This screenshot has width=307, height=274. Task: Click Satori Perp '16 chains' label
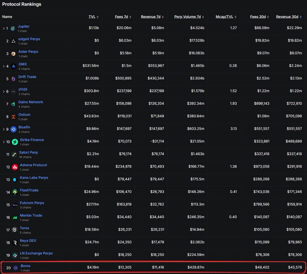25,157
